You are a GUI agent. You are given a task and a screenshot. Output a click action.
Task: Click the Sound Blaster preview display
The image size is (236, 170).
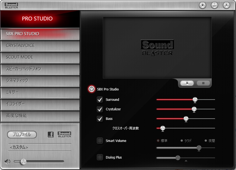tap(157, 47)
